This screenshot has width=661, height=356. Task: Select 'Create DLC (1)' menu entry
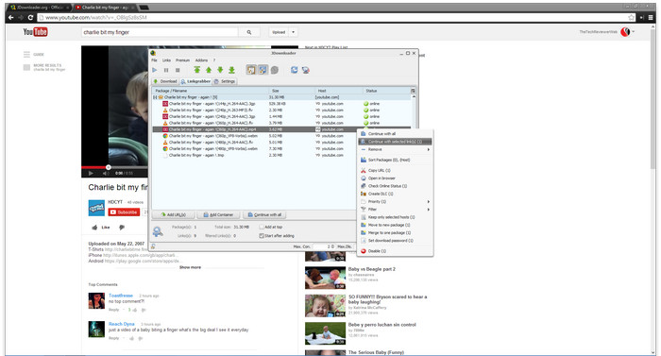coord(395,194)
